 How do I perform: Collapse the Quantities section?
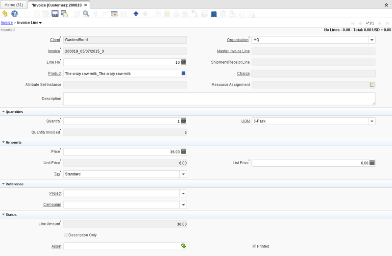3,112
